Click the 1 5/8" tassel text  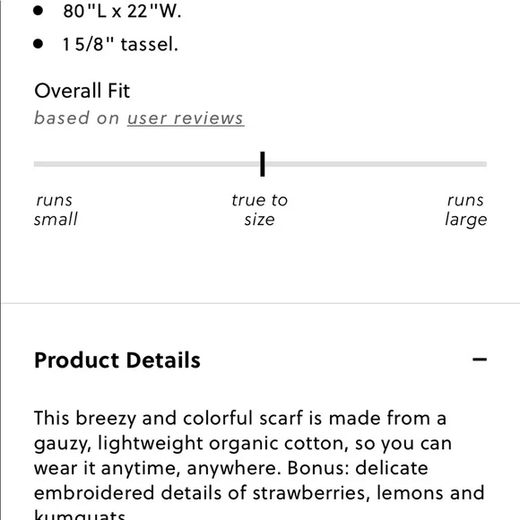(x=120, y=44)
